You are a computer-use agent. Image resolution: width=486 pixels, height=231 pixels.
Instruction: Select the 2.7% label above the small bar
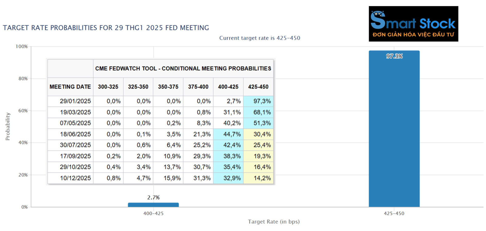(153, 198)
